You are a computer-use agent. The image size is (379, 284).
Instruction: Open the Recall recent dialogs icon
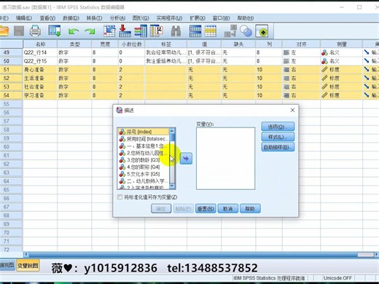(55, 31)
